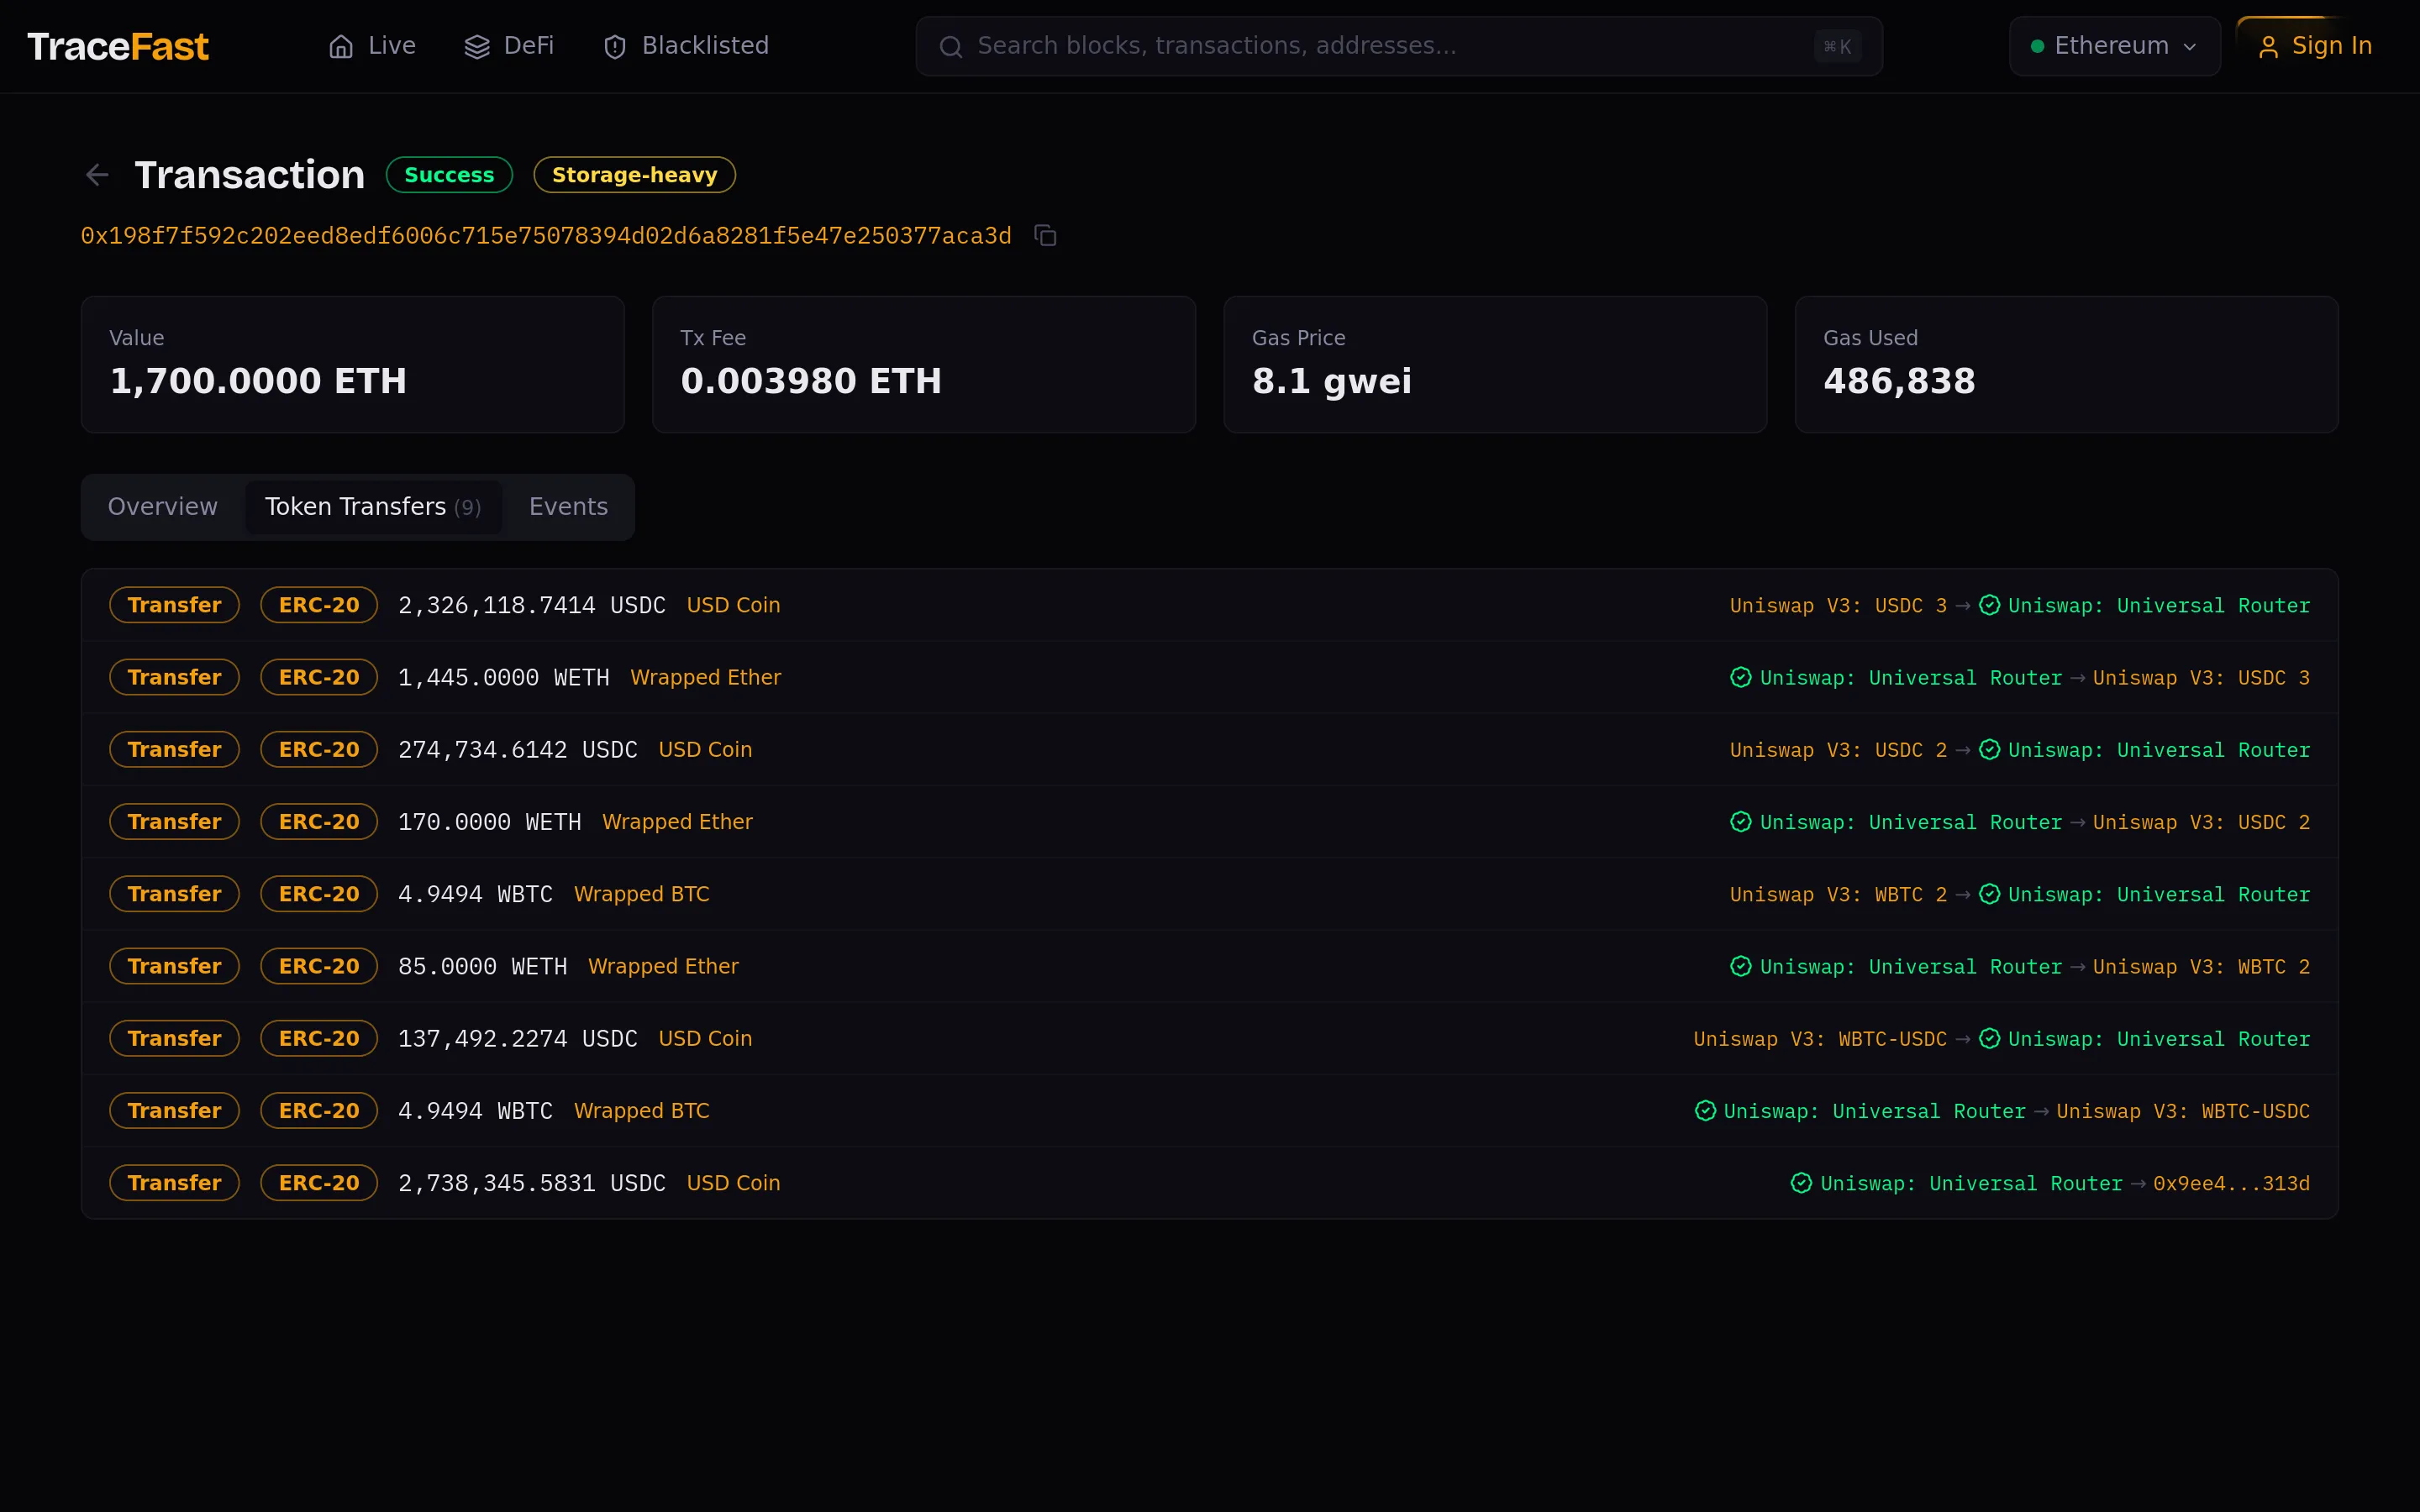
Task: Switch to the Events tab
Action: (568, 507)
